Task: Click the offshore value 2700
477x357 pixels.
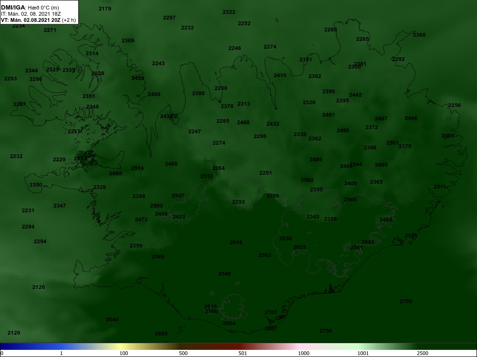Action: pos(406,302)
